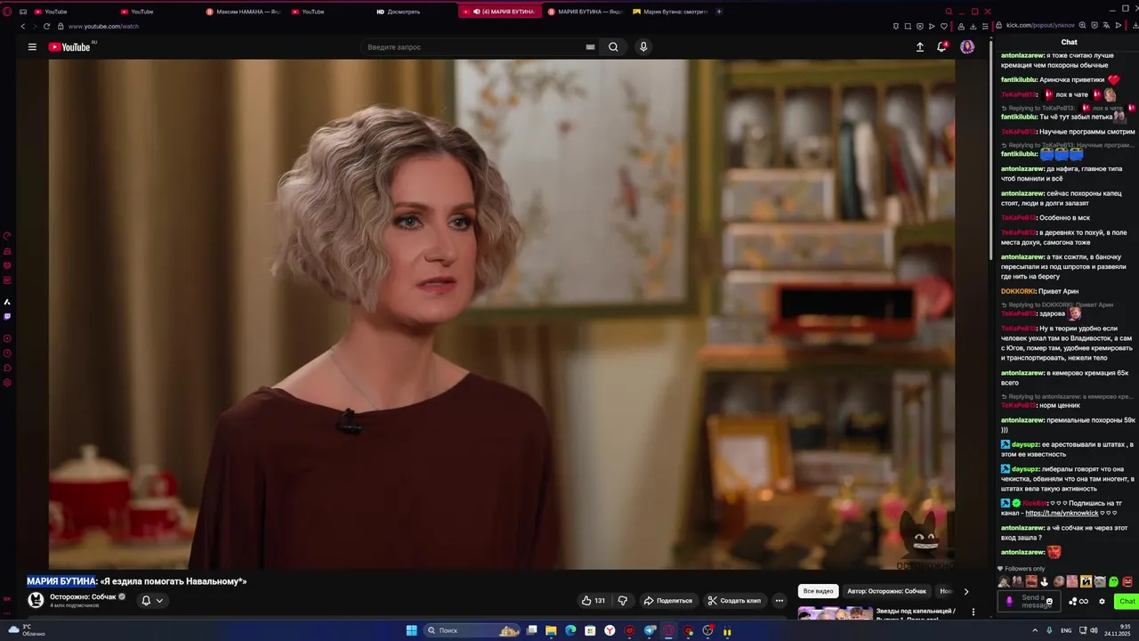Open the t.me/ynknowkick link in chat
This screenshot has width=1139, height=641.
(1062, 514)
